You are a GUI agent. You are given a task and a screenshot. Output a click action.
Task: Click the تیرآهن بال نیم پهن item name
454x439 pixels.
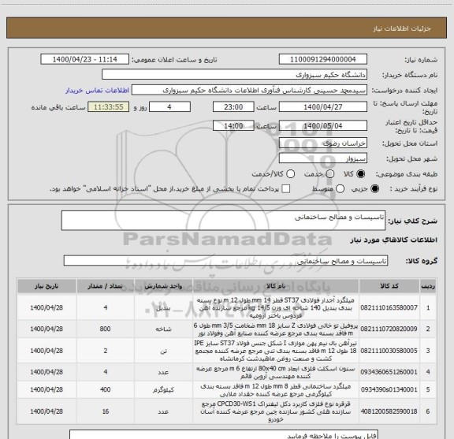click(x=276, y=351)
